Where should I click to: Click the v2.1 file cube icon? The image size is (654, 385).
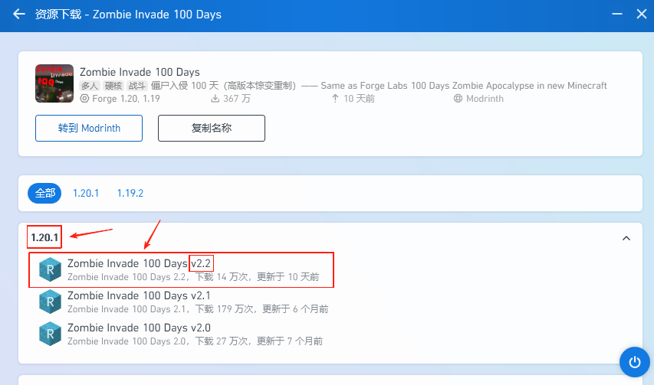tap(51, 302)
